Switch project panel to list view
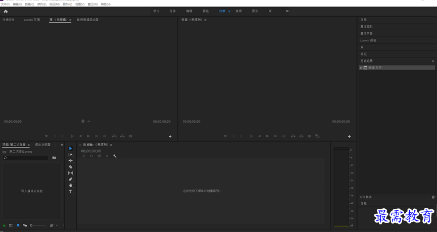Image resolution: width=437 pixels, height=232 pixels. pos(11,225)
